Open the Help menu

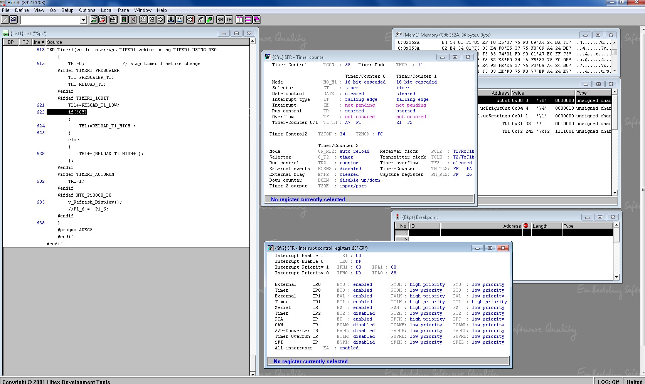click(162, 10)
